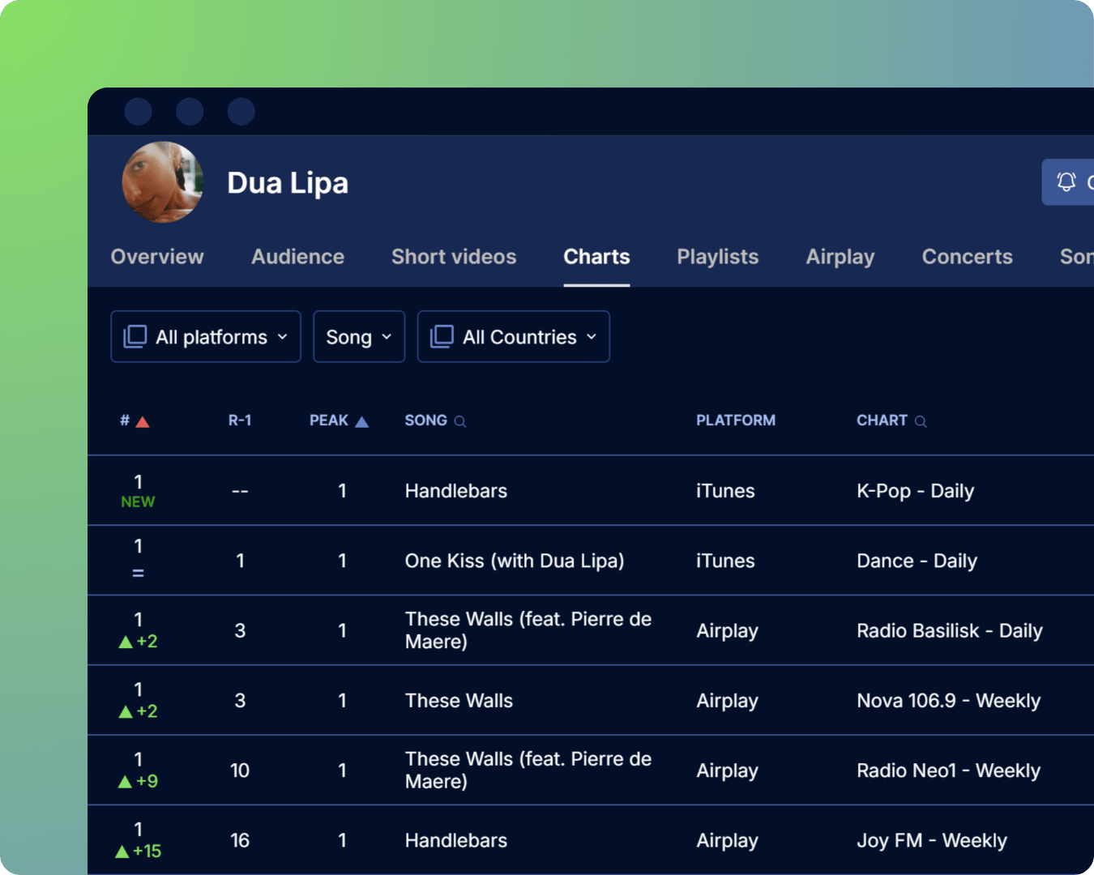Toggle sorting on the R-1 column header
Image resolution: width=1094 pixels, height=875 pixels.
[240, 420]
